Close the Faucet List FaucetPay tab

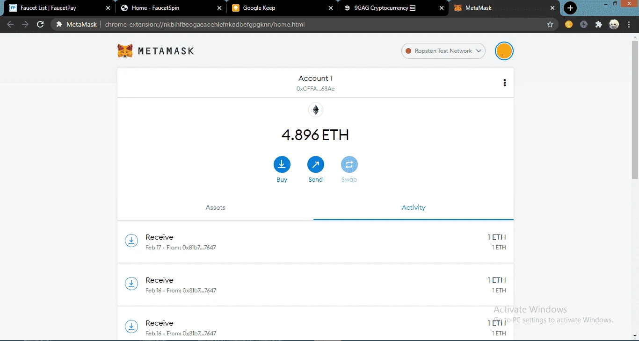108,8
